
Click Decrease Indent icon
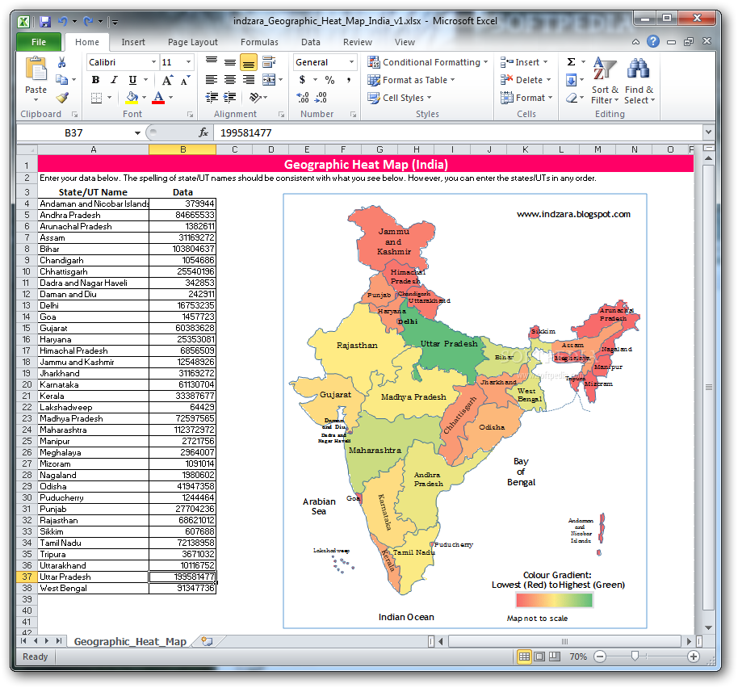[212, 98]
